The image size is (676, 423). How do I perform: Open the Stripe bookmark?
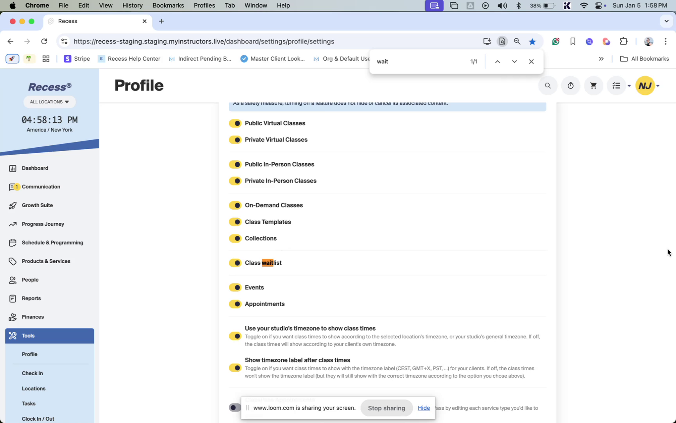click(x=77, y=59)
